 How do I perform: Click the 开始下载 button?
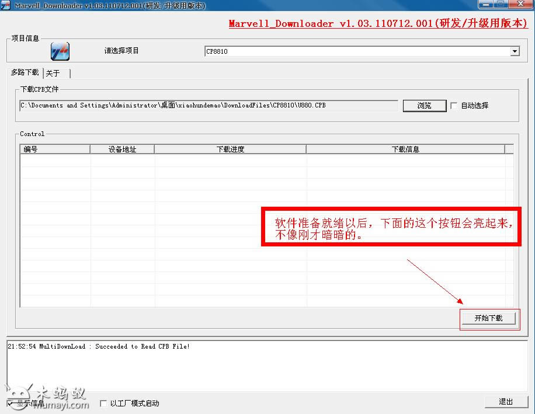coord(488,318)
